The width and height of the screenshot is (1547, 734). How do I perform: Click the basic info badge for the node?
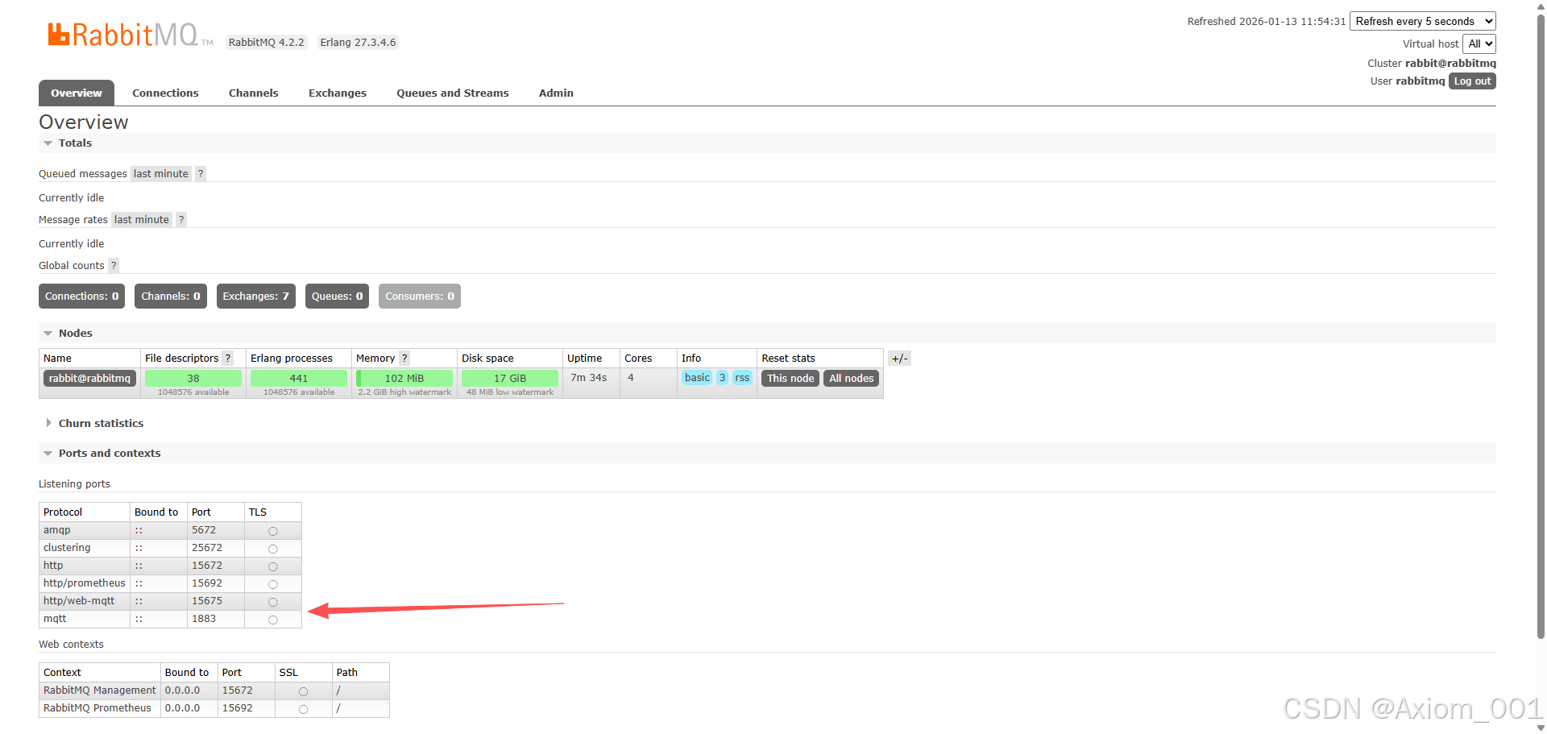[x=696, y=377]
